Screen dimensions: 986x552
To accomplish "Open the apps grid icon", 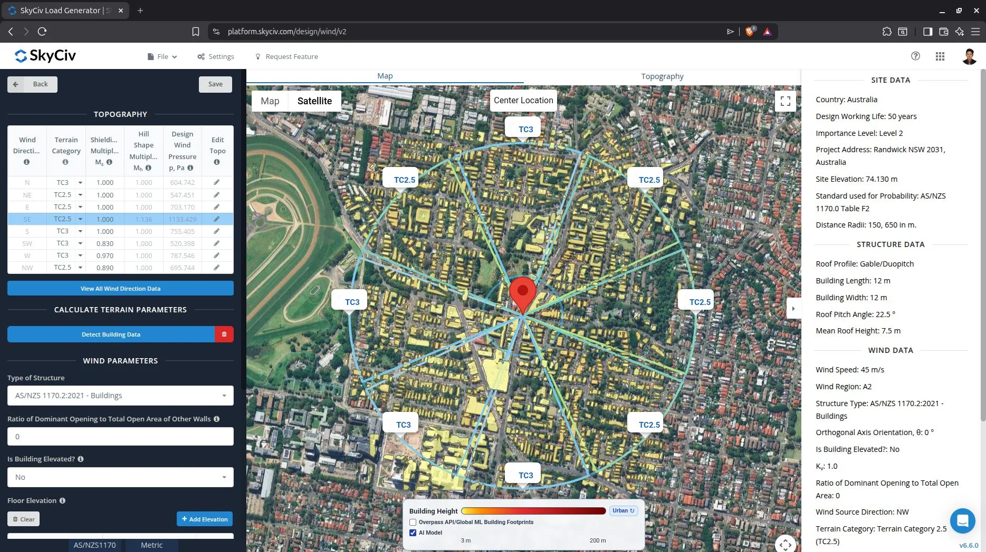I will tap(940, 56).
